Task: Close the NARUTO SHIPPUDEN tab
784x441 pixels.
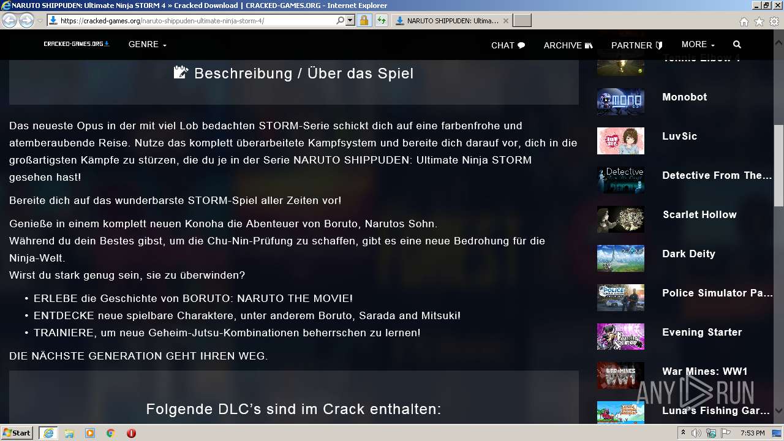Action: (506, 20)
